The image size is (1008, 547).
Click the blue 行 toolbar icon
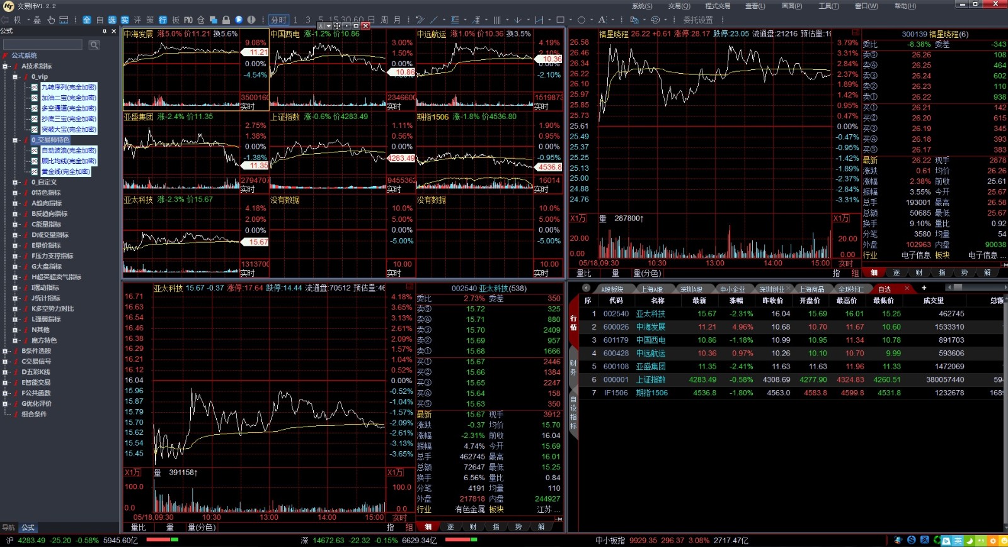[163, 20]
